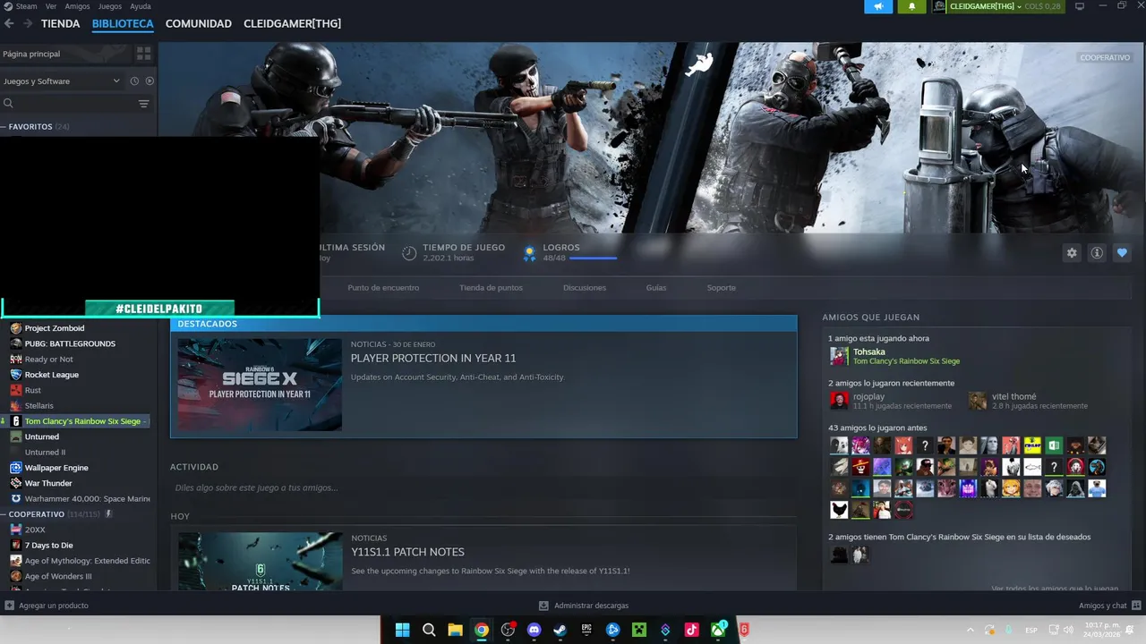Toggle favorite heart for this game
The height and width of the screenshot is (644, 1146).
(1122, 253)
